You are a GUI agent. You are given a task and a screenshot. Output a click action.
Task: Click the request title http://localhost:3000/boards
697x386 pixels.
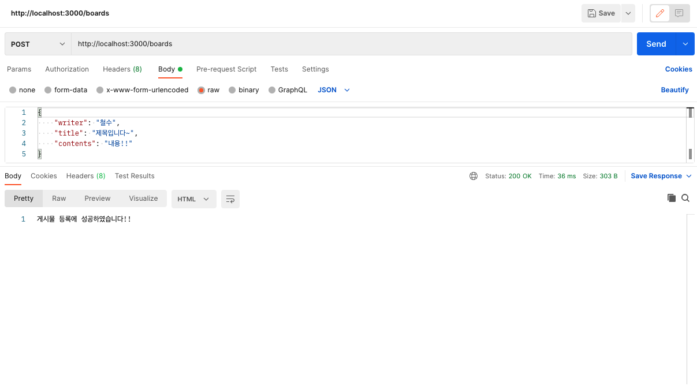[x=60, y=13]
